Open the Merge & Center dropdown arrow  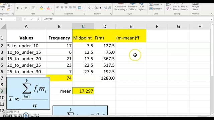pos(83,8)
